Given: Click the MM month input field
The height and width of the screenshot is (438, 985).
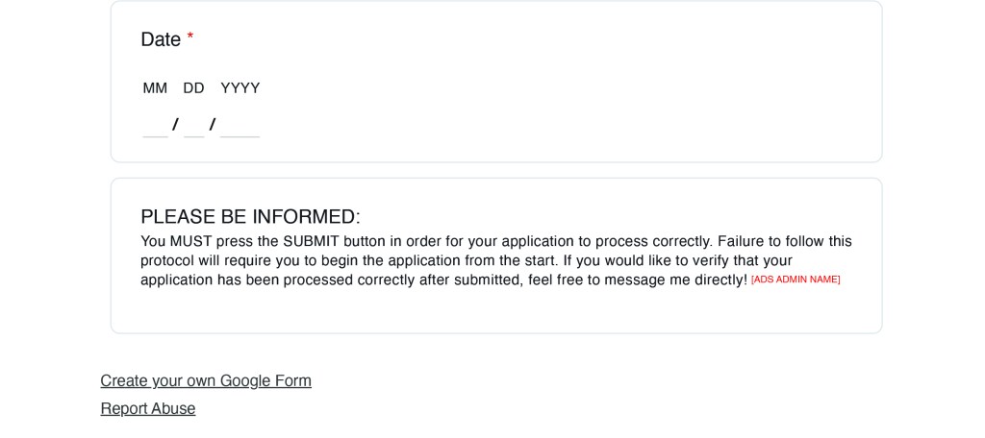Looking at the screenshot, I should 155,125.
